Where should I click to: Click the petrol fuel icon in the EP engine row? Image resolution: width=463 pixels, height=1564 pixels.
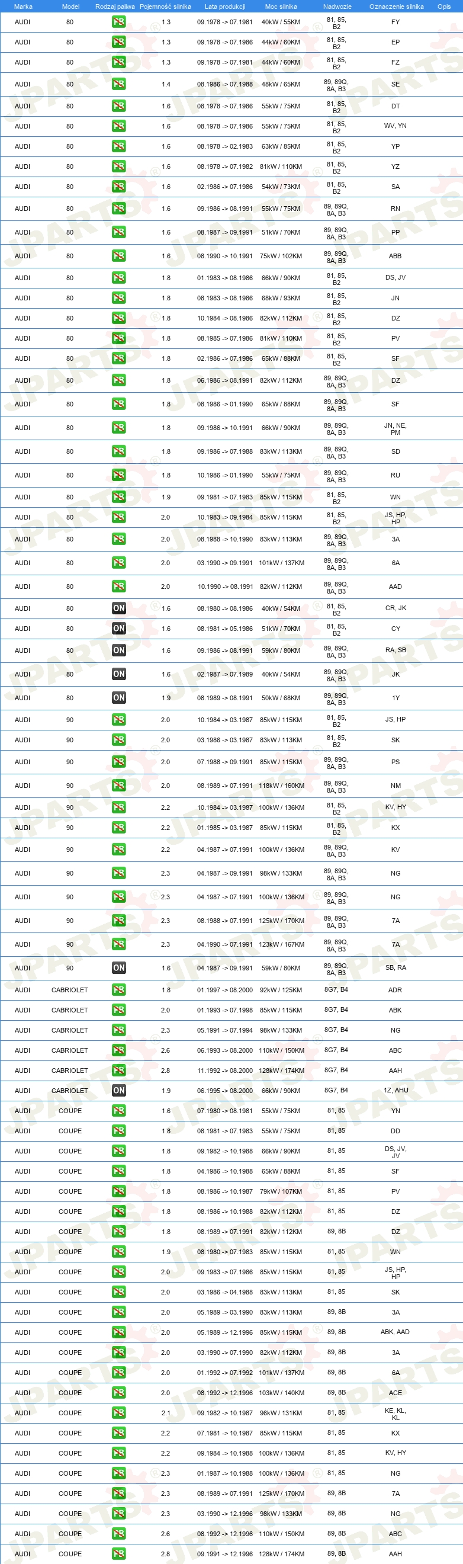(x=119, y=42)
